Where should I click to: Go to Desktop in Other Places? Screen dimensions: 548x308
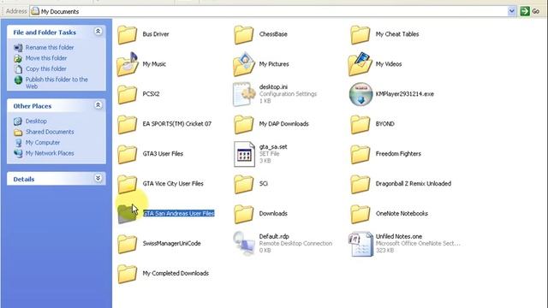point(36,121)
